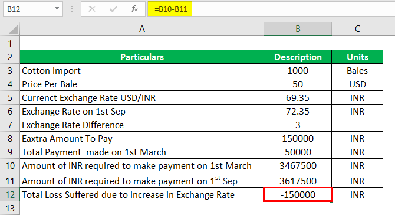Select Total Loss Suffered label cell
The height and width of the screenshot is (215, 395).
[x=142, y=195]
